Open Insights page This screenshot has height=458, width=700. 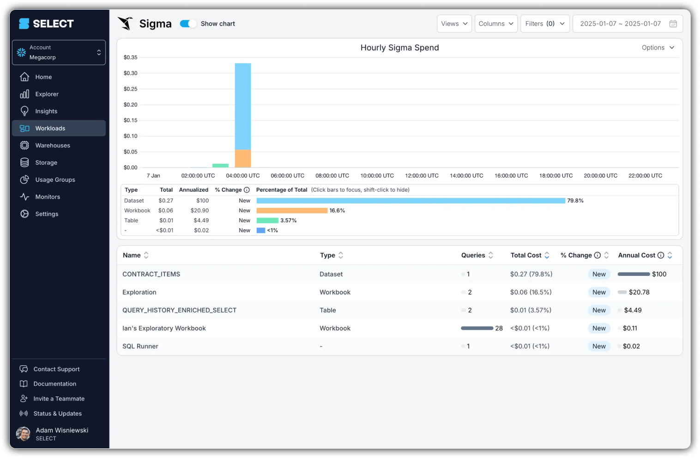tap(59, 111)
